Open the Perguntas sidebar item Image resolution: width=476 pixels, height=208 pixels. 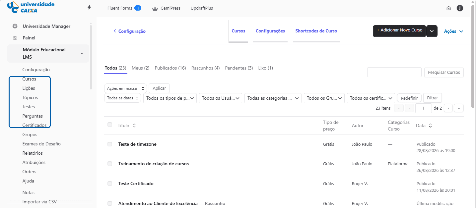coord(33,116)
